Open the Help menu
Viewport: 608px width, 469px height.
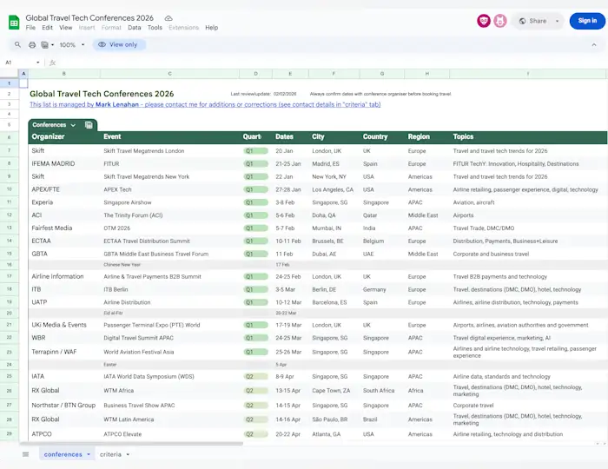[211, 28]
